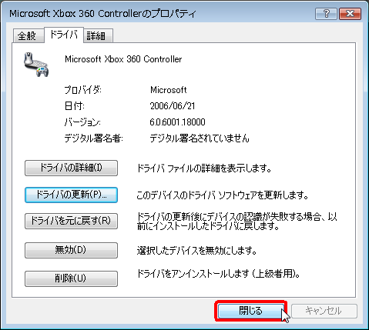This screenshot has height=330, width=369.
Task: Click the dialog title bar text
Action: point(102,13)
